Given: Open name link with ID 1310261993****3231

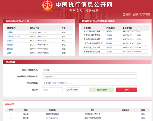Looking at the screenshot, I should tap(10, 32).
